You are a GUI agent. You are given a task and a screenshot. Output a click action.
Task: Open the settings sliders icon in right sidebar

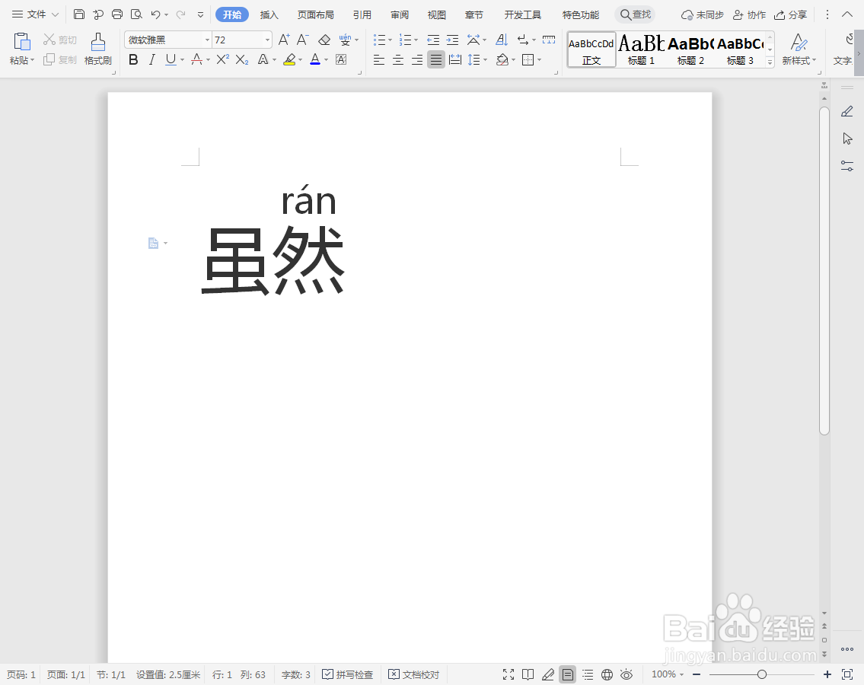(847, 165)
